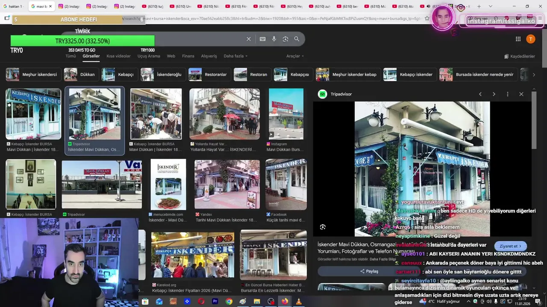
Task: Submit search with the magnifier icon
Action: [x=297, y=39]
